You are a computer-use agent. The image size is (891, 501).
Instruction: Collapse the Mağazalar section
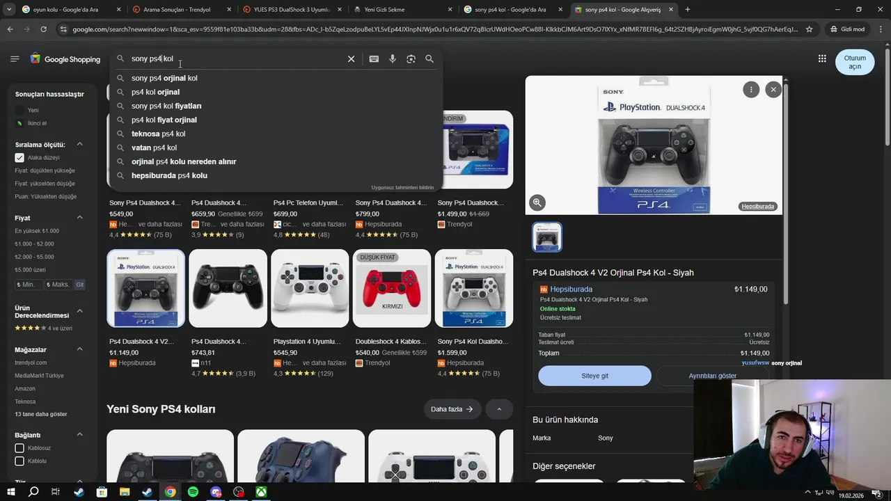(x=79, y=349)
